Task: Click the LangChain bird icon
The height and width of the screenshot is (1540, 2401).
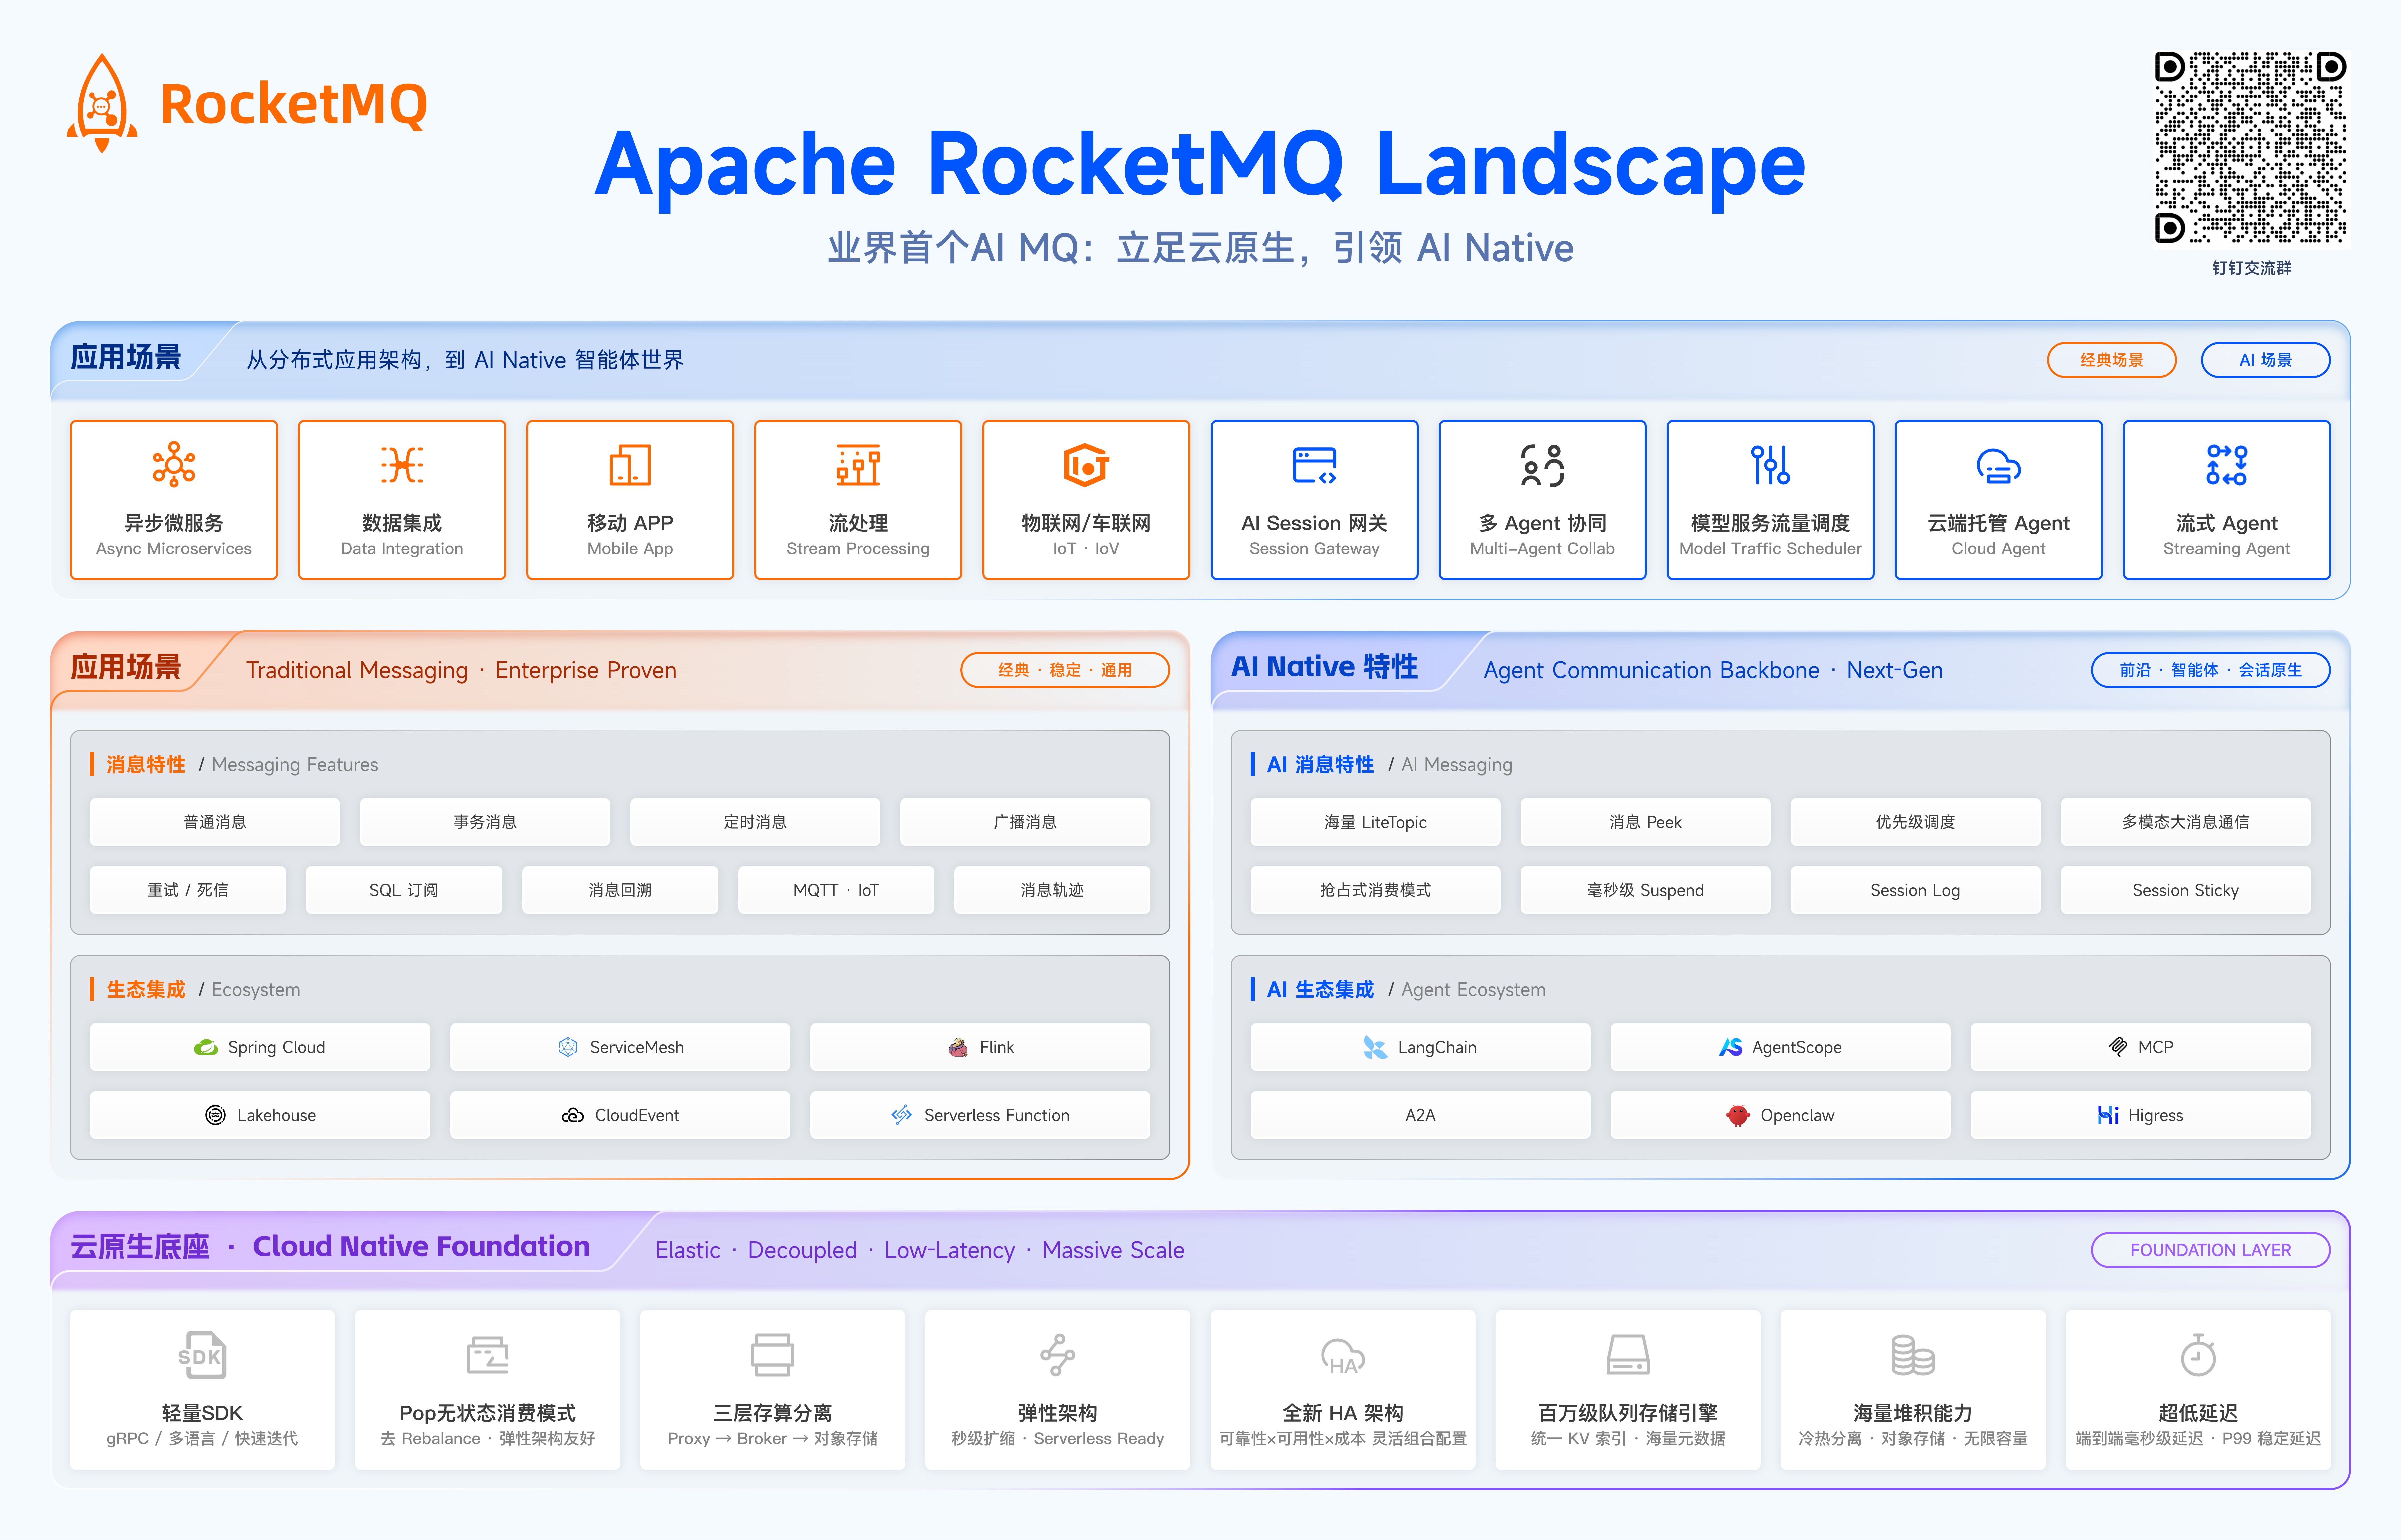Action: point(1376,1047)
